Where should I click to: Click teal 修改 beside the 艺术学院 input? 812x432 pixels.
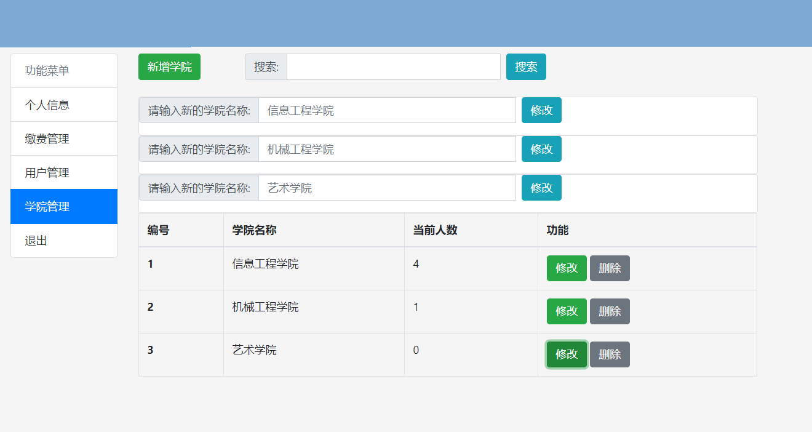(541, 188)
